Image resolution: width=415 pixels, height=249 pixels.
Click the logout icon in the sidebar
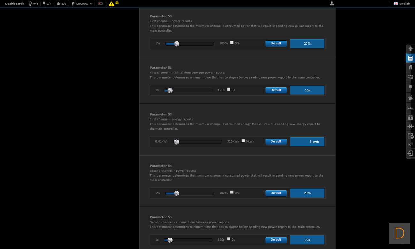pyautogui.click(x=410, y=154)
